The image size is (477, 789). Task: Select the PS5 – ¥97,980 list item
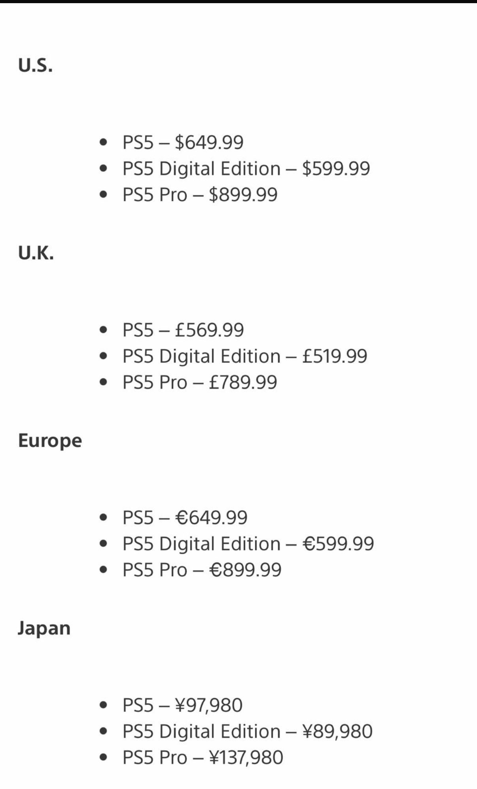[x=182, y=705]
